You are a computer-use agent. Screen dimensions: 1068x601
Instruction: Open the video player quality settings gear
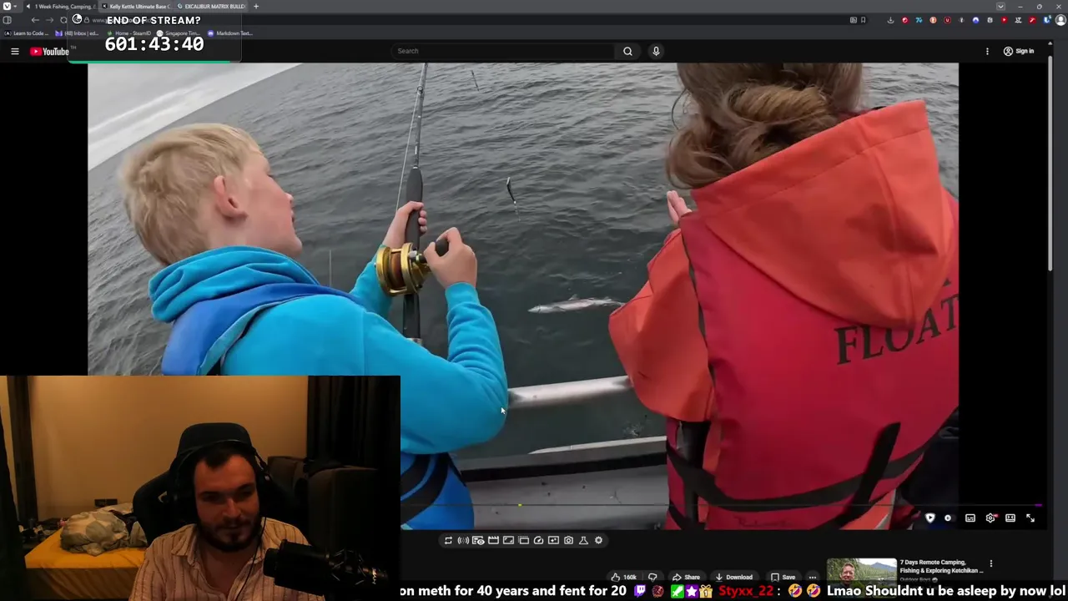click(990, 518)
